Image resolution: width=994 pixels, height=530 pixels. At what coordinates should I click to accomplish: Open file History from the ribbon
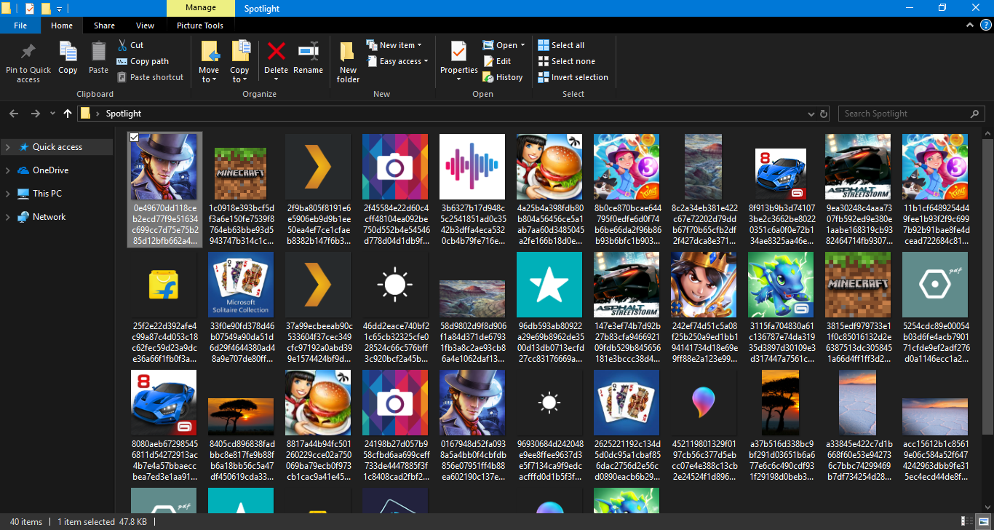[503, 77]
